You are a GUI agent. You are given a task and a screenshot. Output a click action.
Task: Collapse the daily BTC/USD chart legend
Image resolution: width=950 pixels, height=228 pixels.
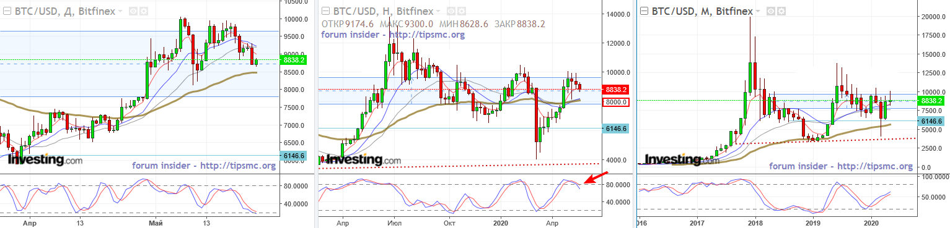[x=7, y=11]
